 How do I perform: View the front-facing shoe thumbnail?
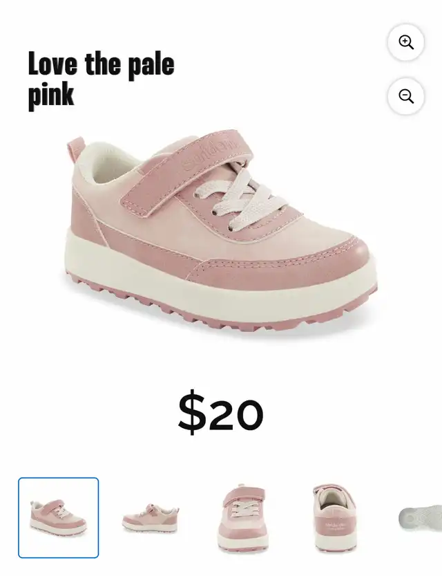[242, 517]
